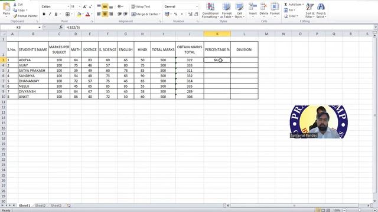Select cell containing ADITYA

point(33,60)
